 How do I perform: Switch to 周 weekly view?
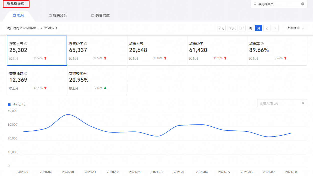[x=250, y=28]
